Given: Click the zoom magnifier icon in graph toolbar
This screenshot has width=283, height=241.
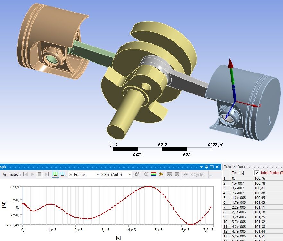Looking at the screenshot, I should coord(147,174).
